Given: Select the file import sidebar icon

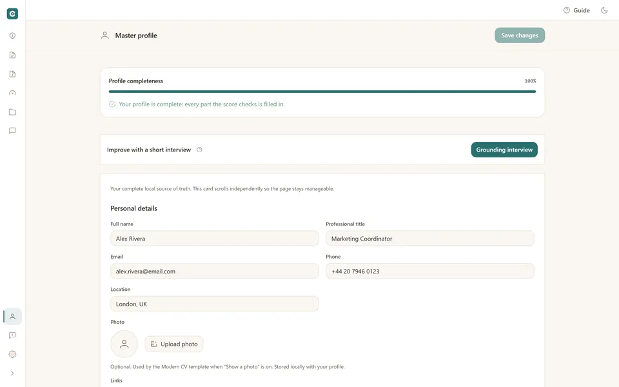Looking at the screenshot, I should click(12, 74).
